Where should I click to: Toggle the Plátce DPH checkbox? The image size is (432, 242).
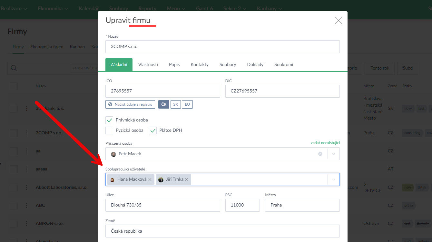tap(153, 131)
